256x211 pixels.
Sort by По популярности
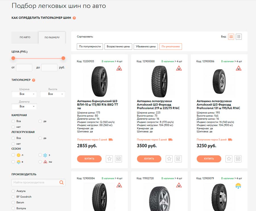point(90,47)
